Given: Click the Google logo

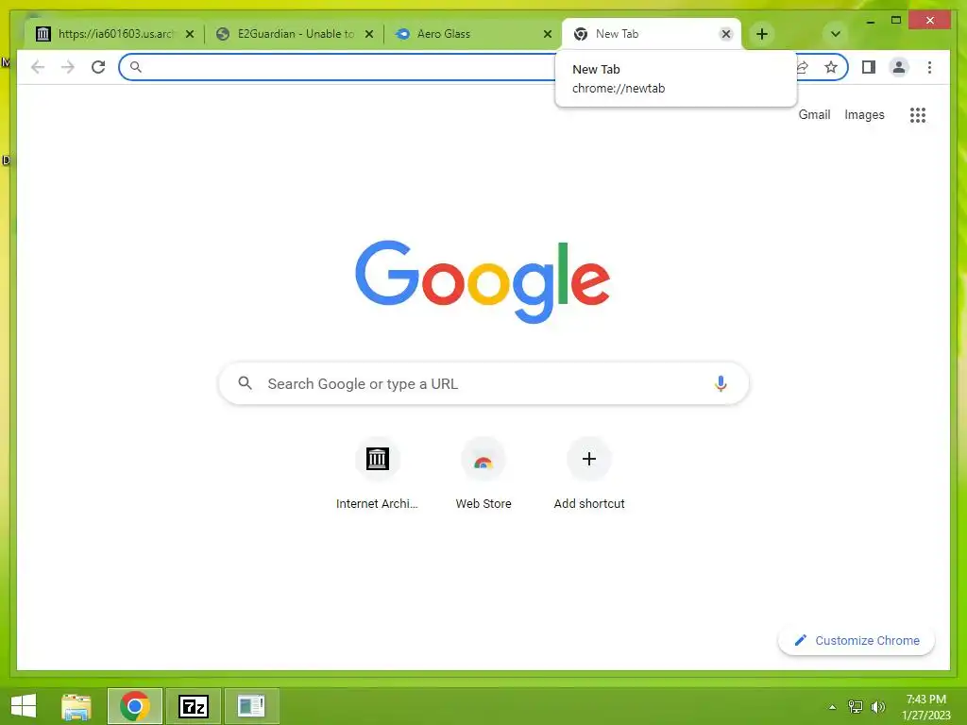Looking at the screenshot, I should (x=483, y=281).
